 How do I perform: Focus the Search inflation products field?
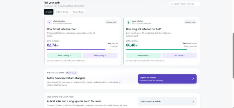tap(184, 4)
